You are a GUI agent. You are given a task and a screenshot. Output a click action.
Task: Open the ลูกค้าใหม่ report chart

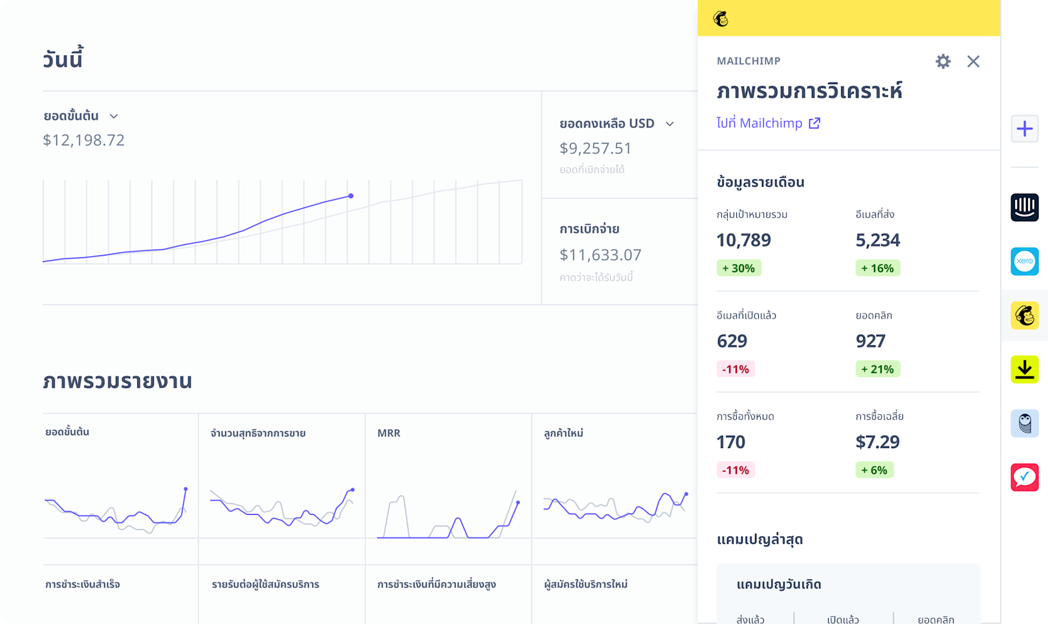point(615,506)
